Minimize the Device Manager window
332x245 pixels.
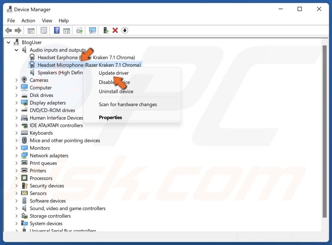click(x=281, y=9)
